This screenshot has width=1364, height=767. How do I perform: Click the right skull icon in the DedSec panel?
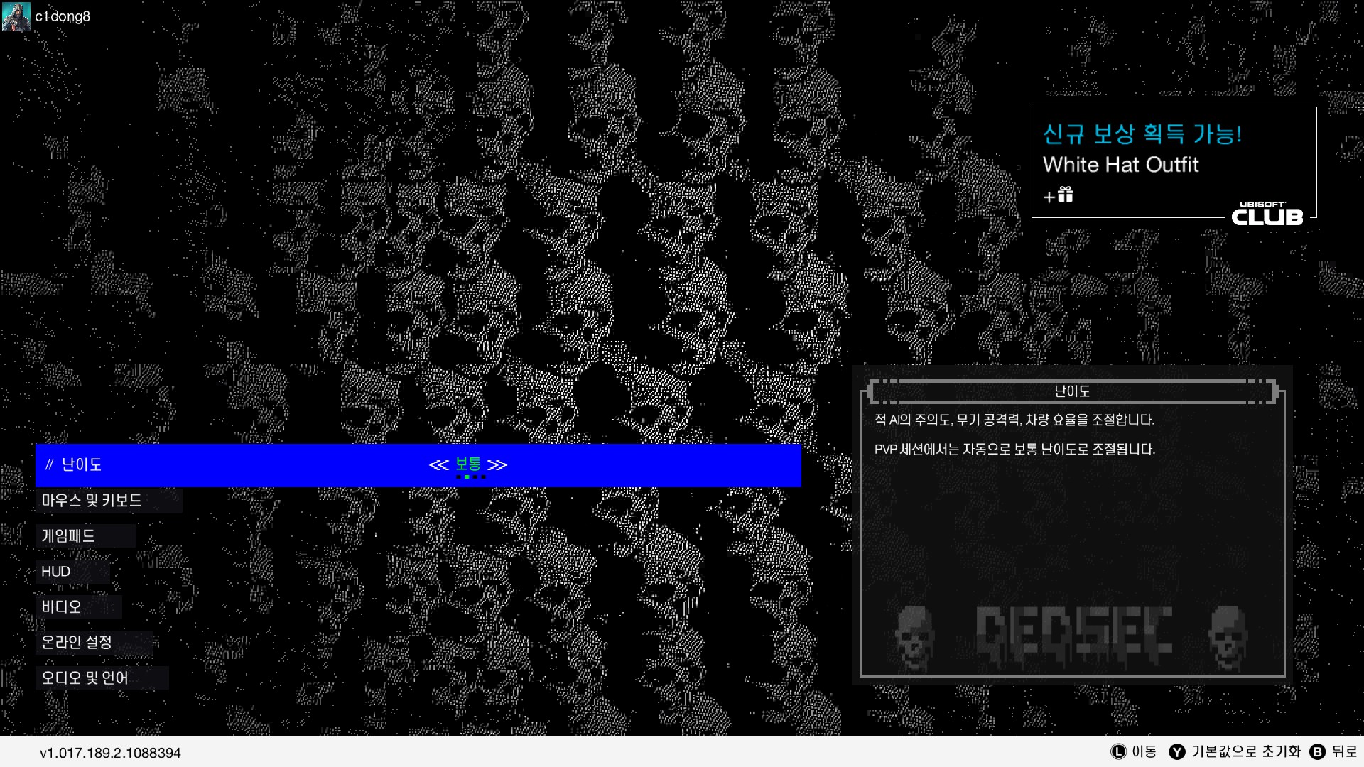click(1228, 637)
